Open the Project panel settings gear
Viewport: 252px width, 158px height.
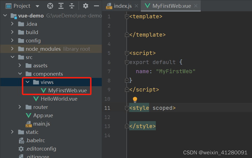point(85,6)
